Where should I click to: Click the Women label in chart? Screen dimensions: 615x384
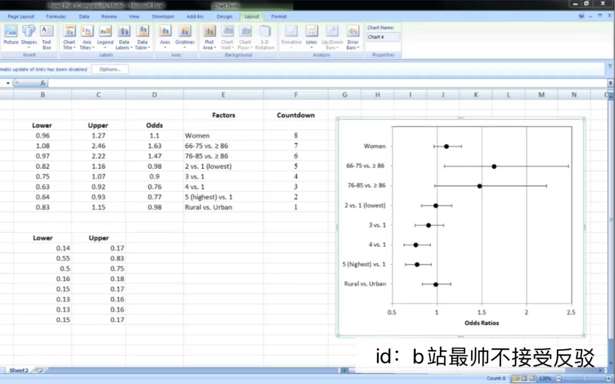click(x=374, y=146)
